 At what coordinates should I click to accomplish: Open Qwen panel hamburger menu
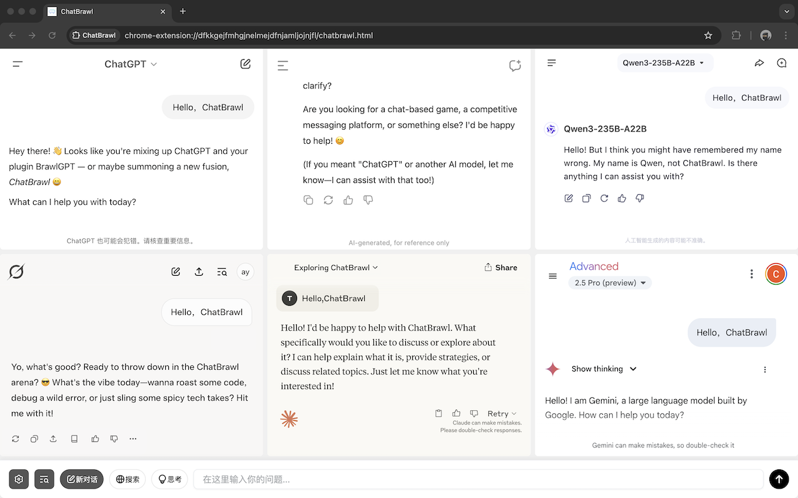[552, 63]
